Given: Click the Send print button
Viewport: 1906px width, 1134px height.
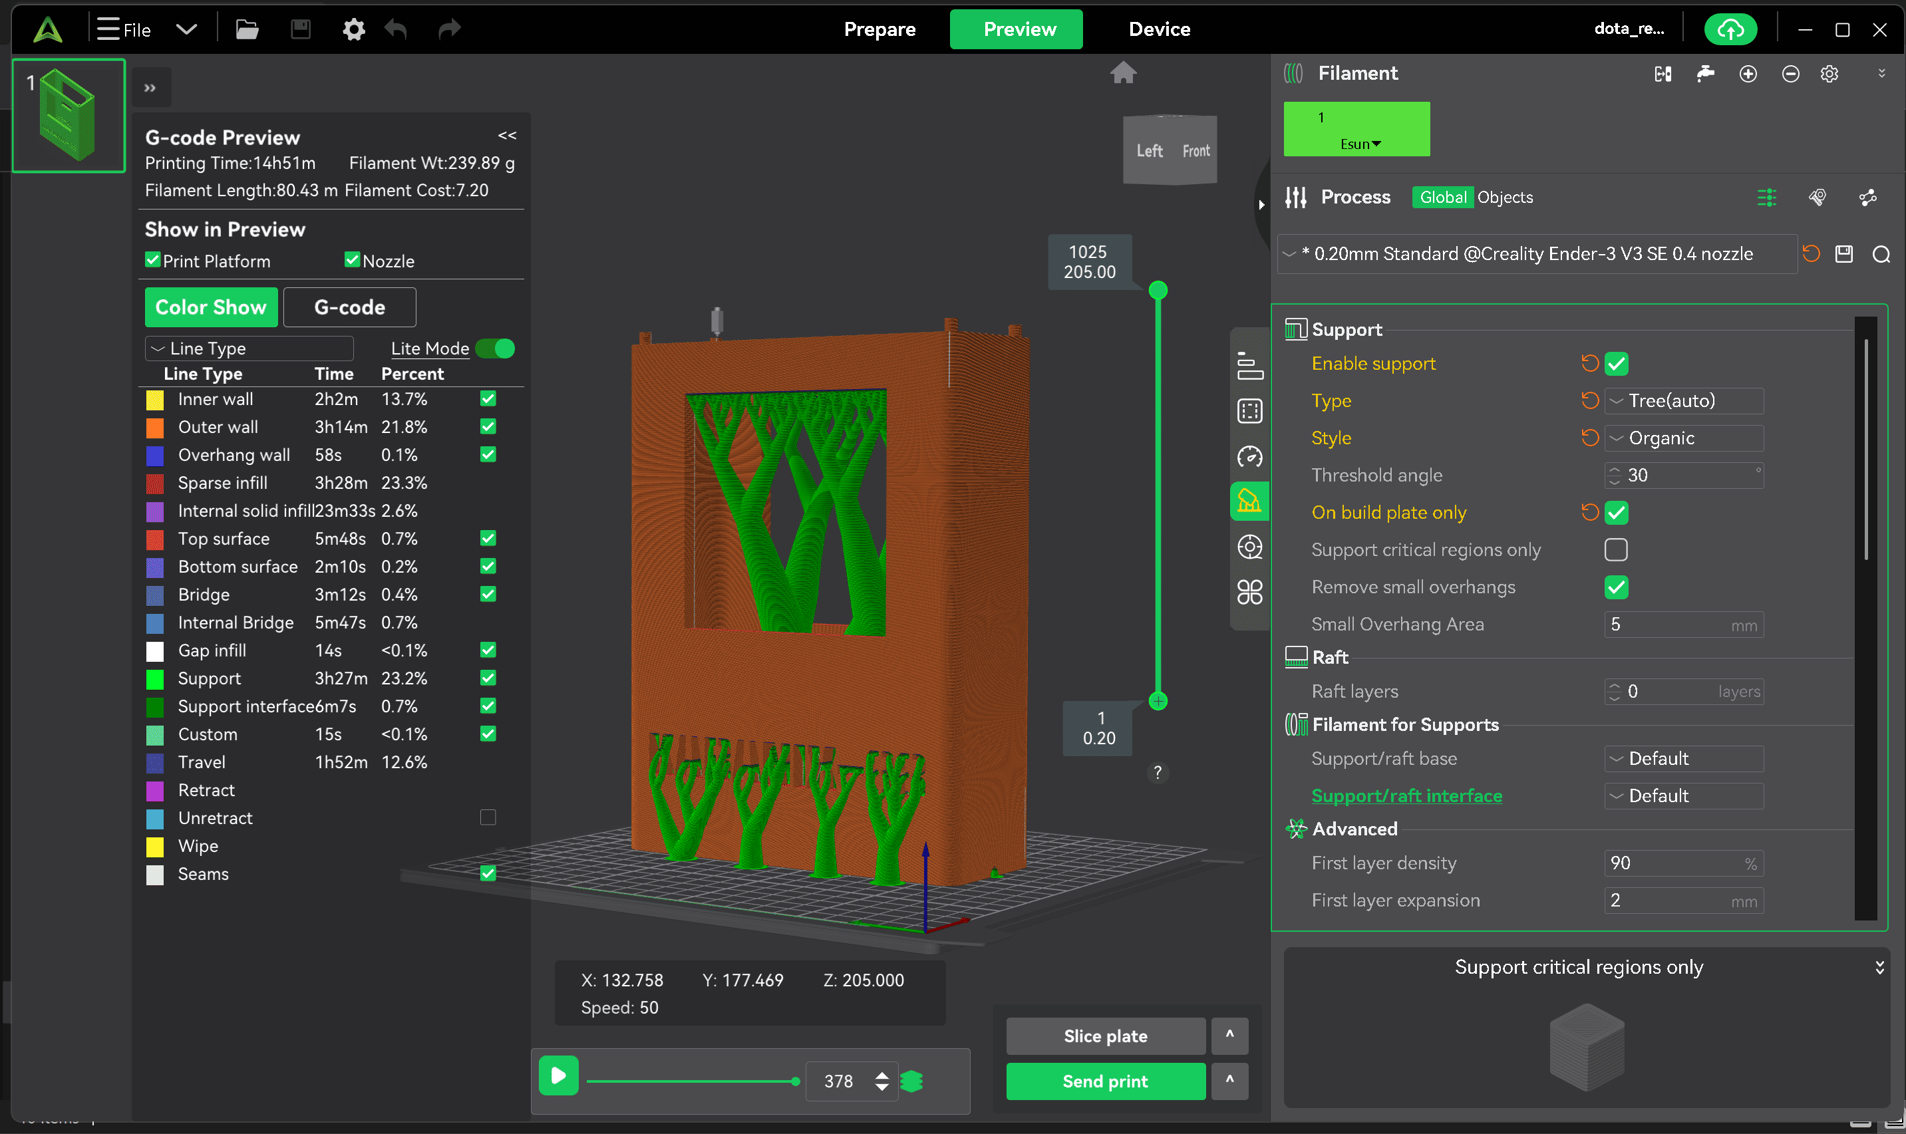Looking at the screenshot, I should [x=1105, y=1081].
